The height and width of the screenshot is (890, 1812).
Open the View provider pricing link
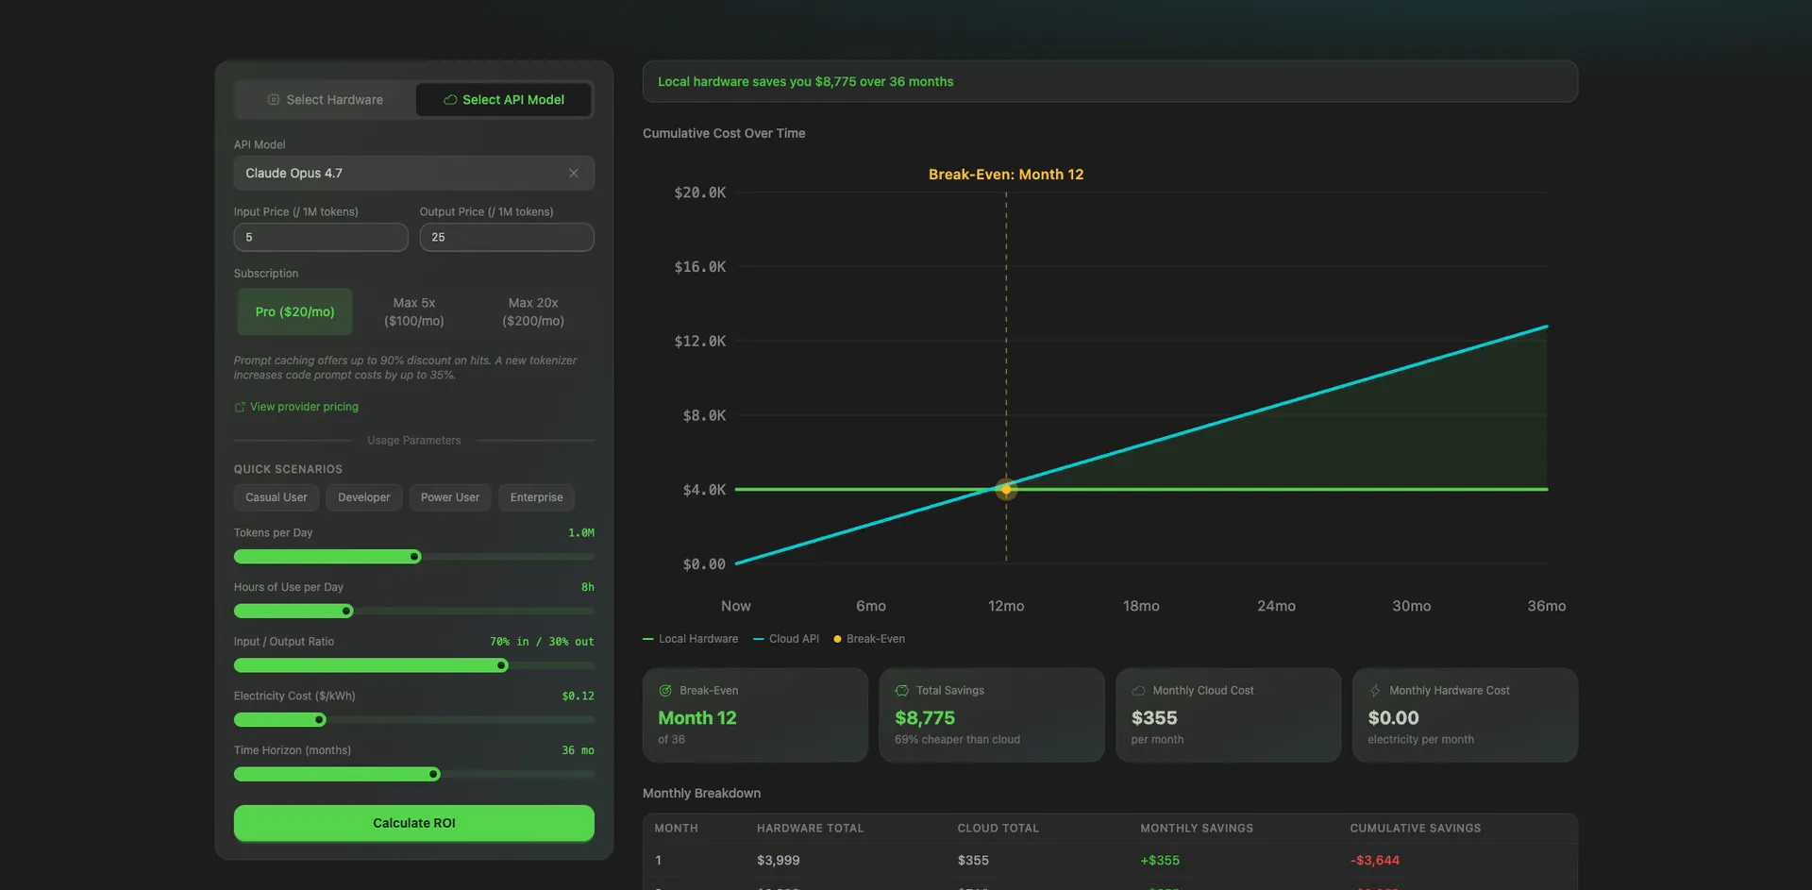tap(304, 406)
